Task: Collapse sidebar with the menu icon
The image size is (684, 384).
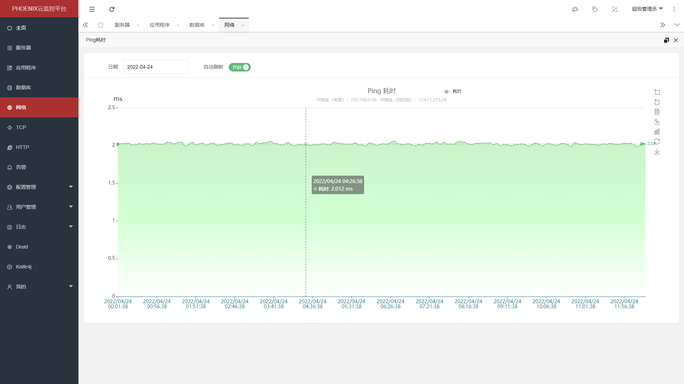Action: [92, 9]
